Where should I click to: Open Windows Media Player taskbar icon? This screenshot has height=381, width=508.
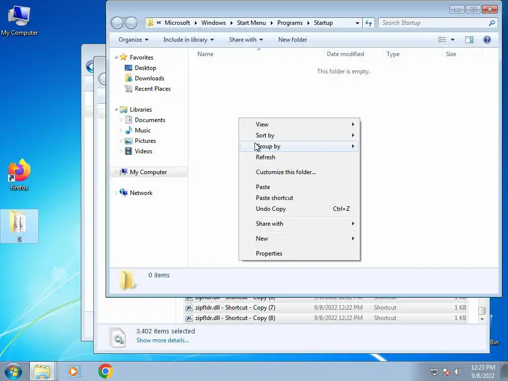(74, 371)
